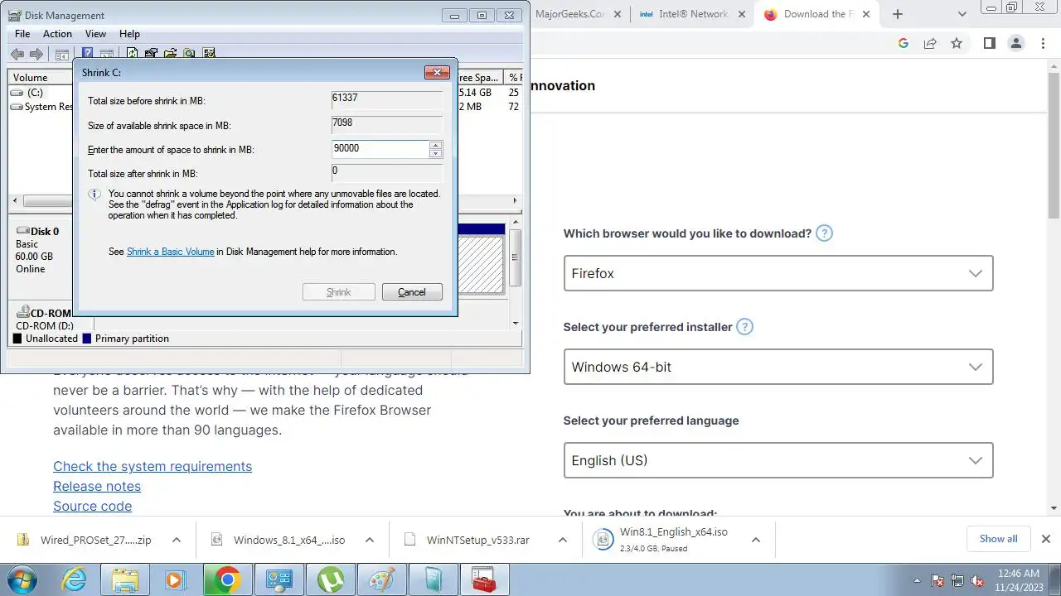Switch to Chrome in the taskbar
Screen dimensions: 1061x596
click(x=227, y=579)
